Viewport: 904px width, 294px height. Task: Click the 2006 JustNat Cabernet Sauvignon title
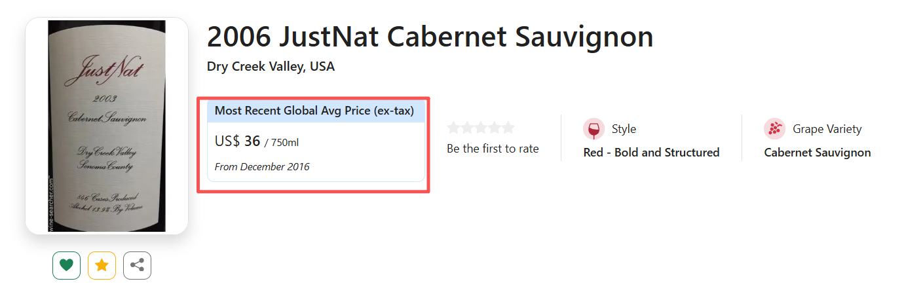(430, 37)
